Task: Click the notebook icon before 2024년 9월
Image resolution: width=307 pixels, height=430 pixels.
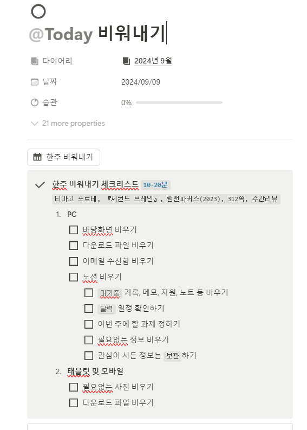Action: point(126,61)
